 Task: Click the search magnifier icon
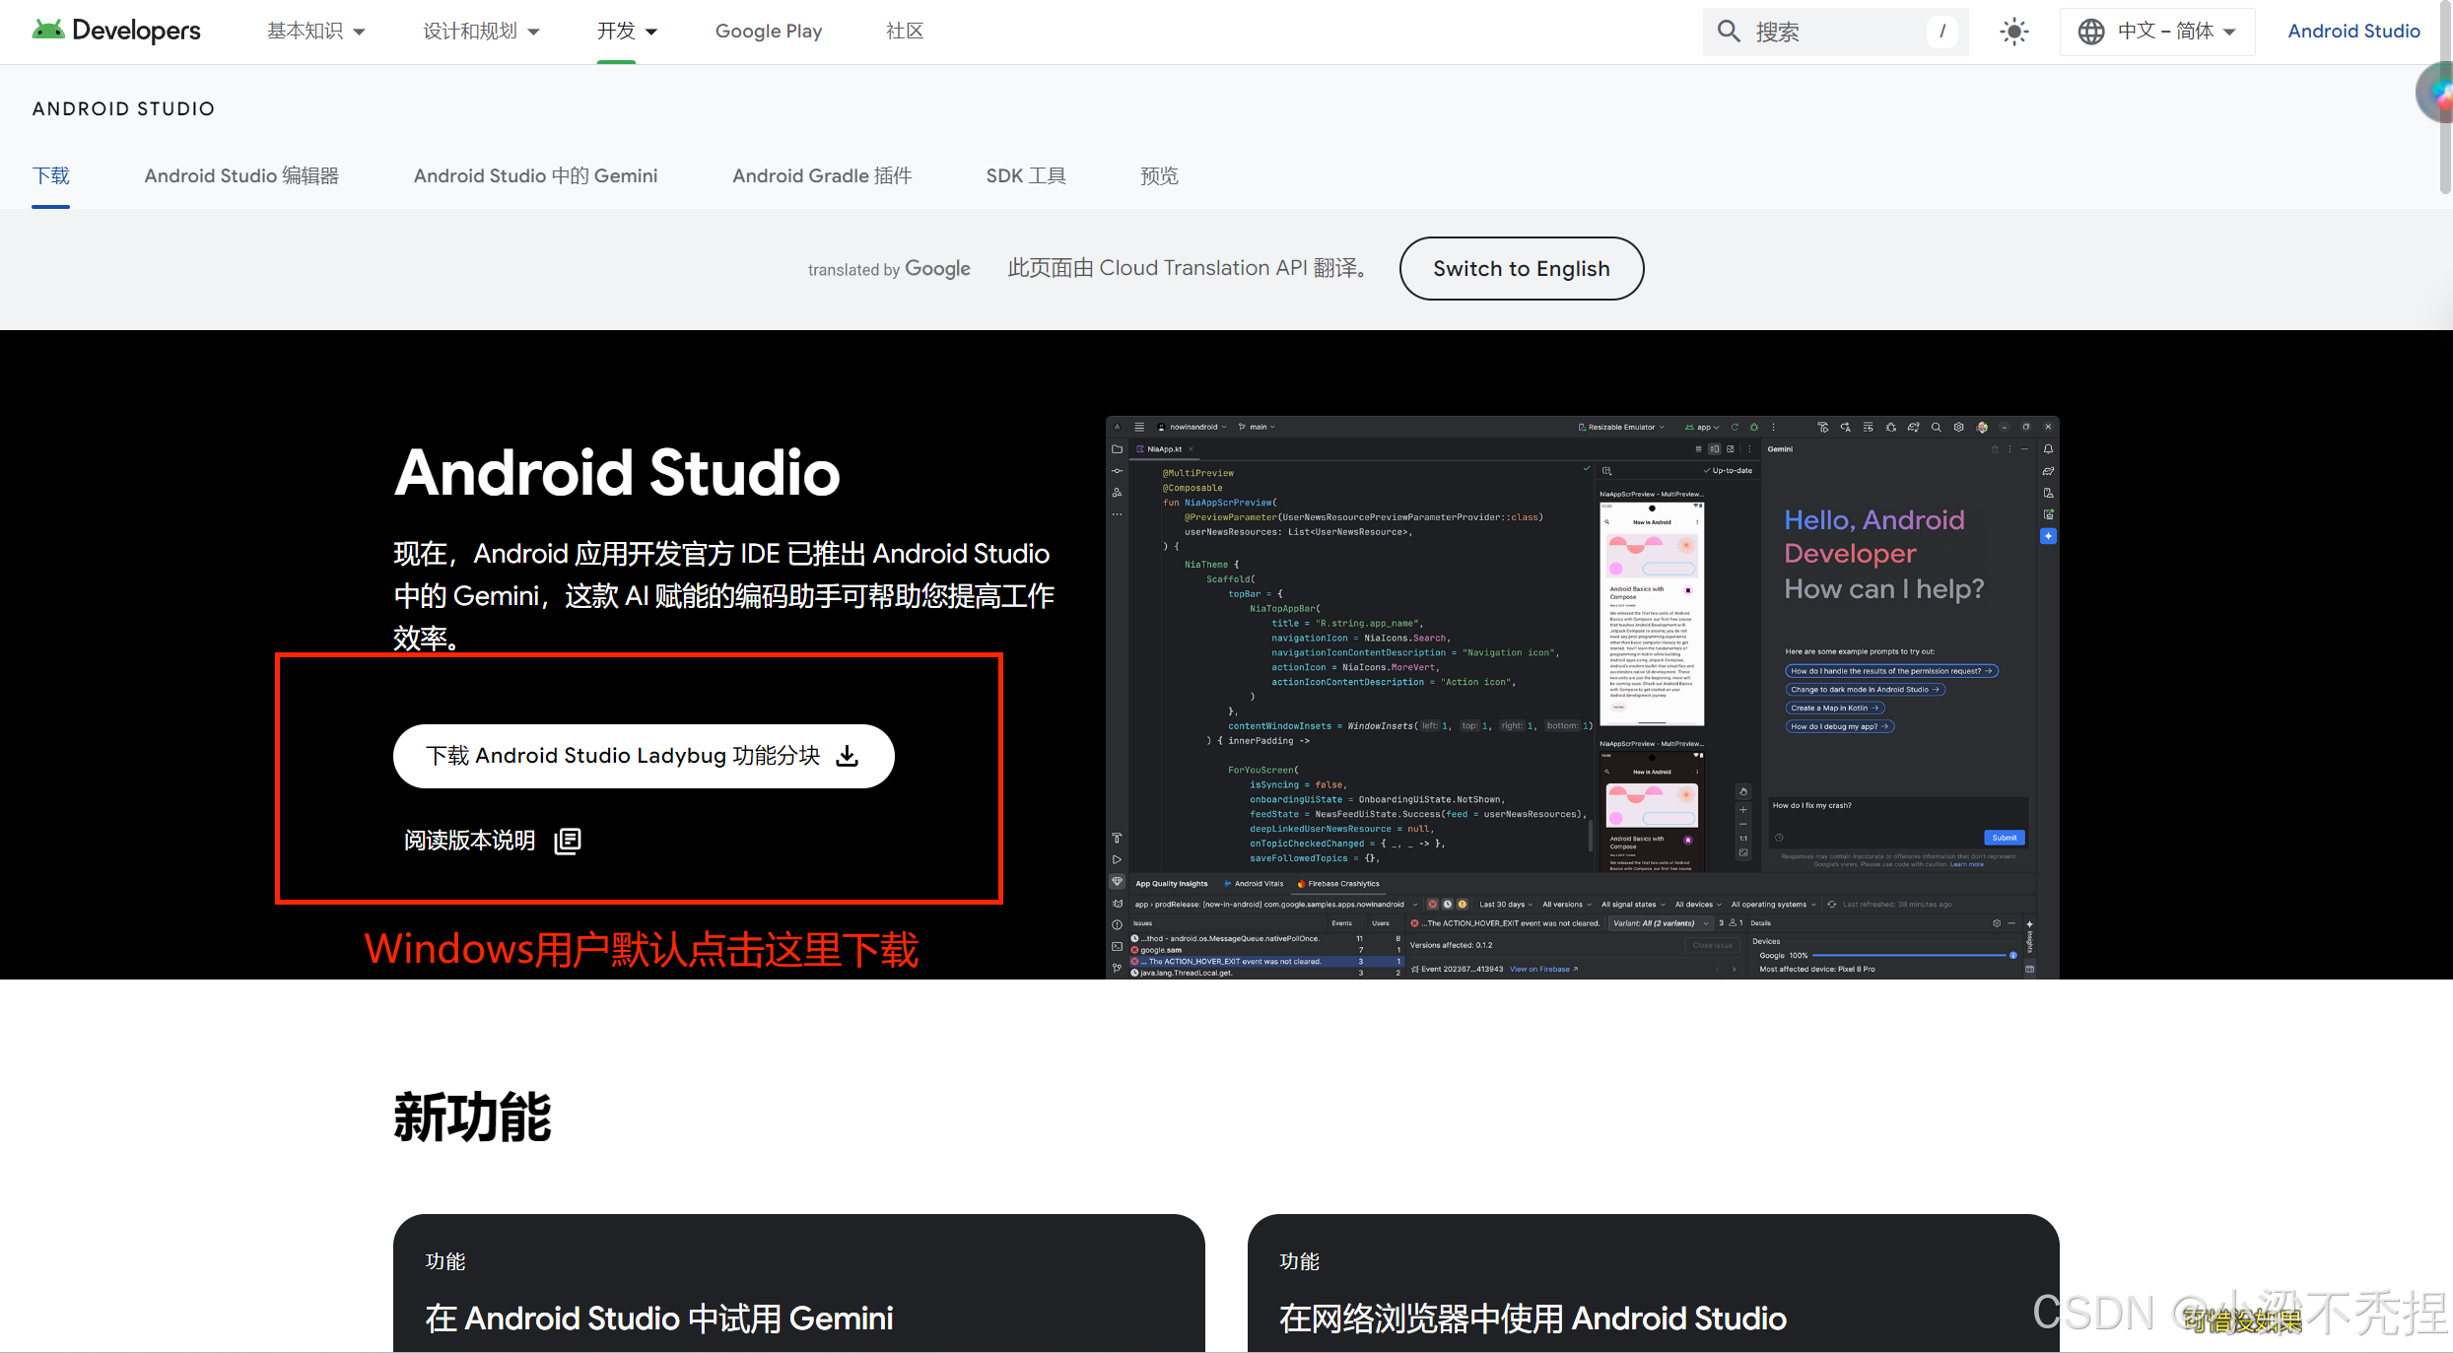(x=1729, y=31)
